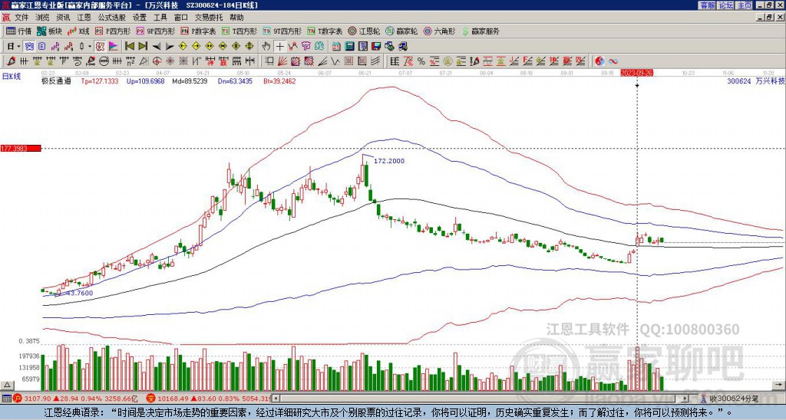Click the Up=109.6968 indicator value

point(145,80)
